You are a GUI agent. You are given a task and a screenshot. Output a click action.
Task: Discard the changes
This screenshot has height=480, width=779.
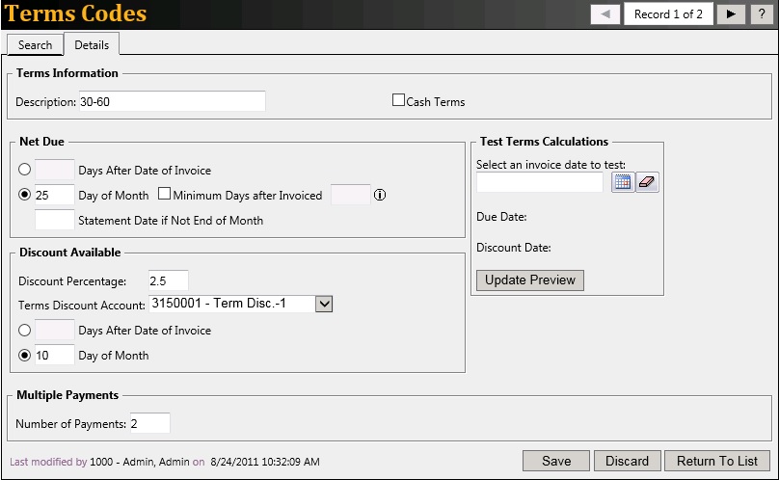(627, 461)
